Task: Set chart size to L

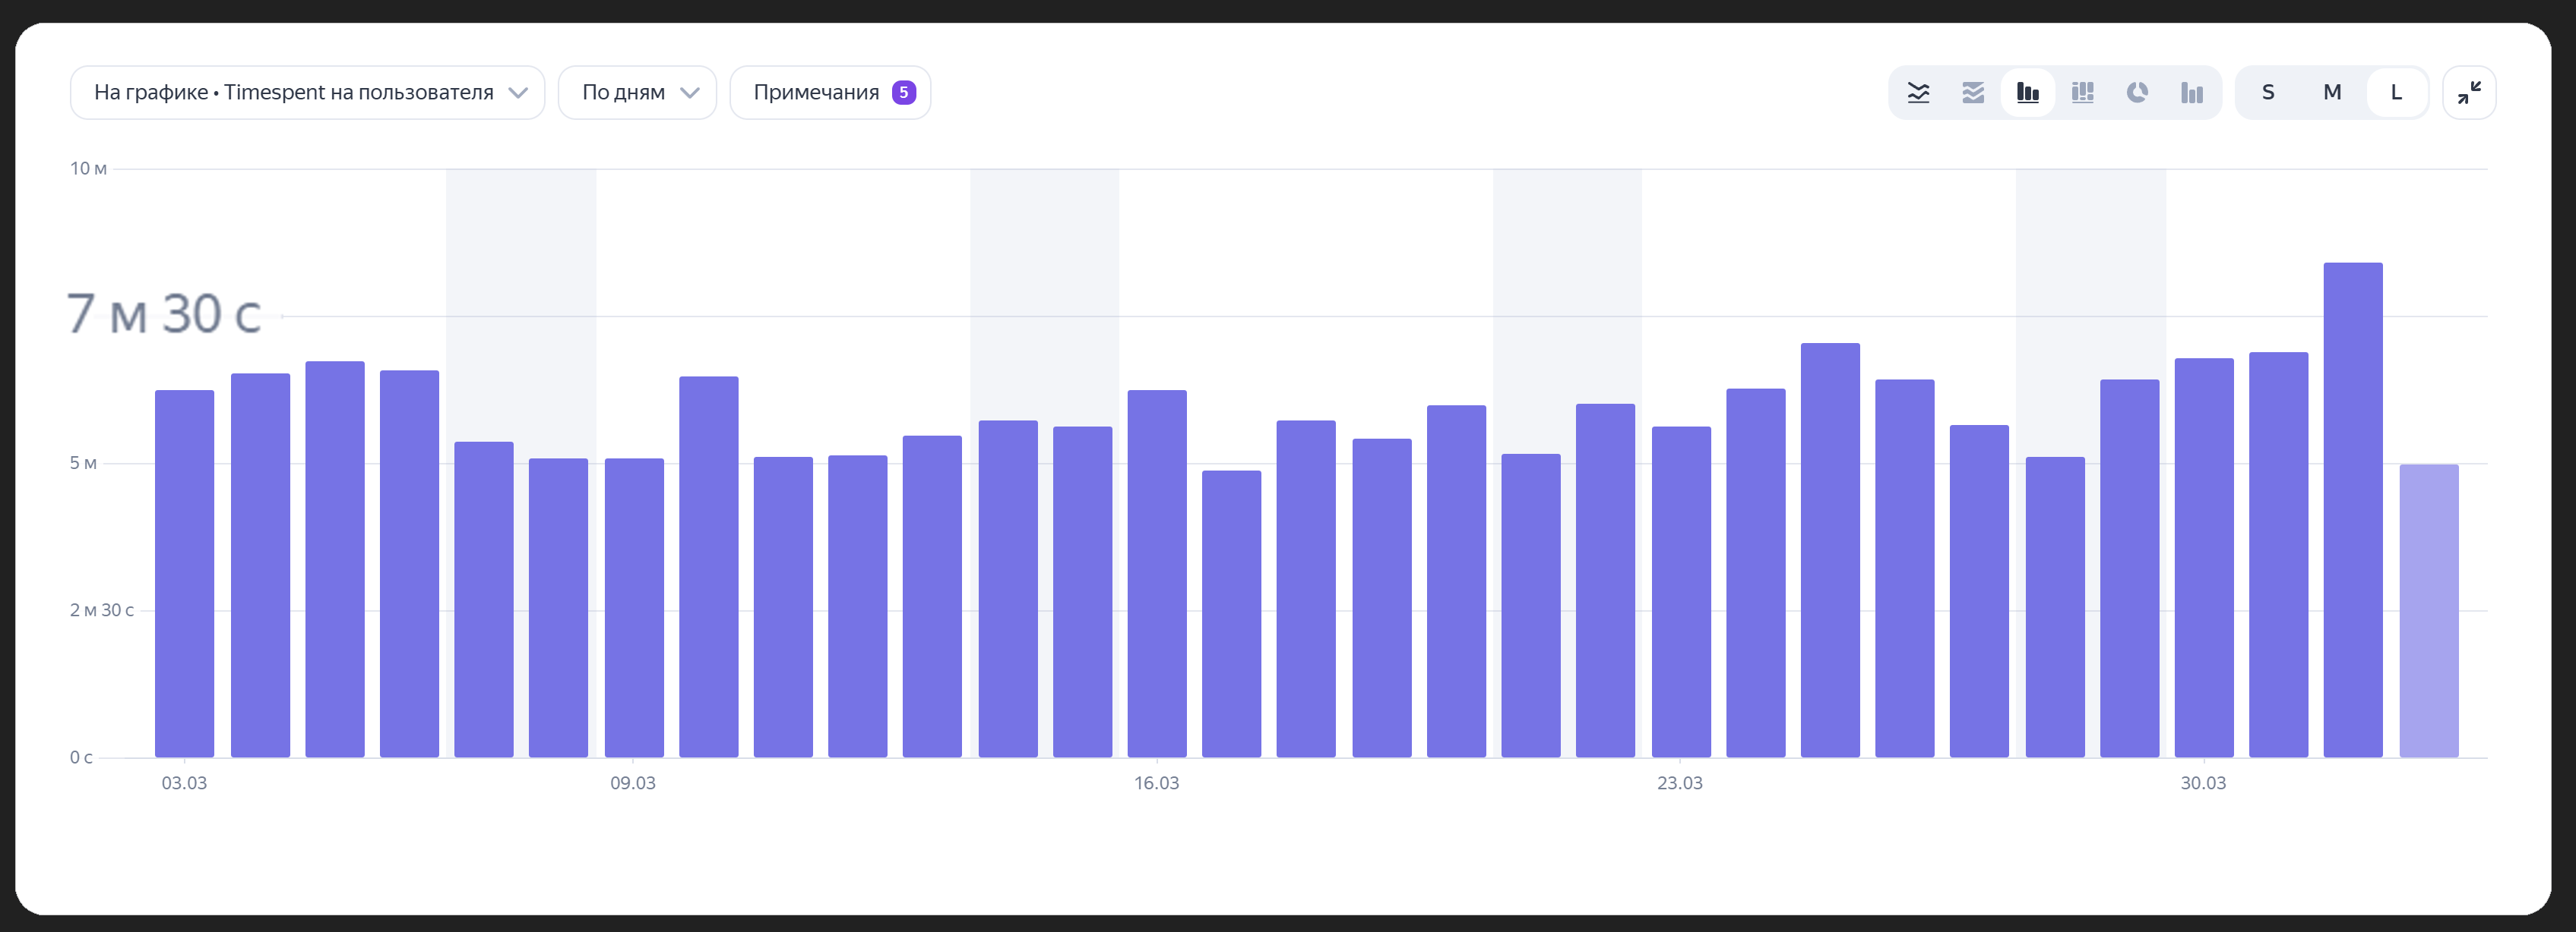Action: [2396, 93]
